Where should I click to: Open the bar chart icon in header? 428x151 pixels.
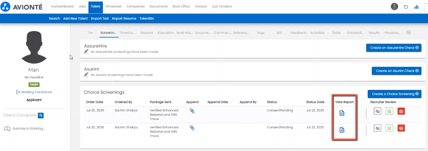click(x=416, y=7)
